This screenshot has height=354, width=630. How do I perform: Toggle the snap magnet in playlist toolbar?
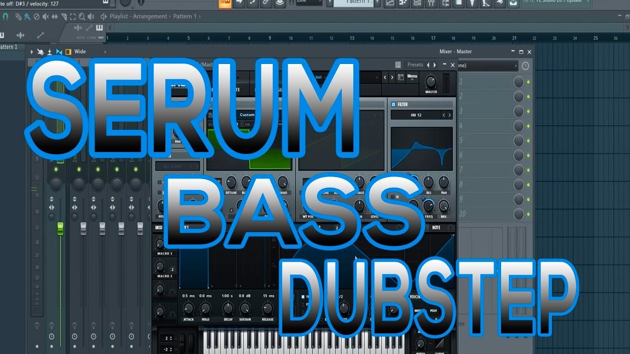[x=5, y=16]
